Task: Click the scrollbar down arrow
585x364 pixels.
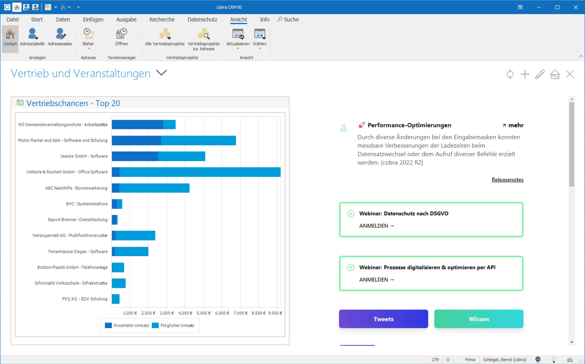Action: 572,342
